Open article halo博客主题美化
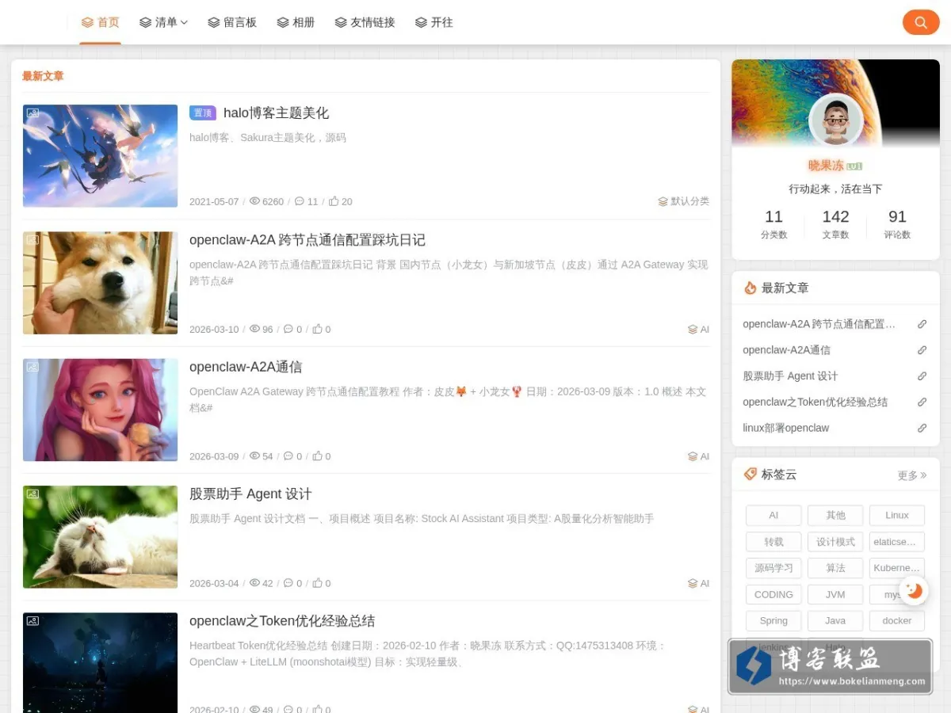The width and height of the screenshot is (951, 713). [276, 112]
